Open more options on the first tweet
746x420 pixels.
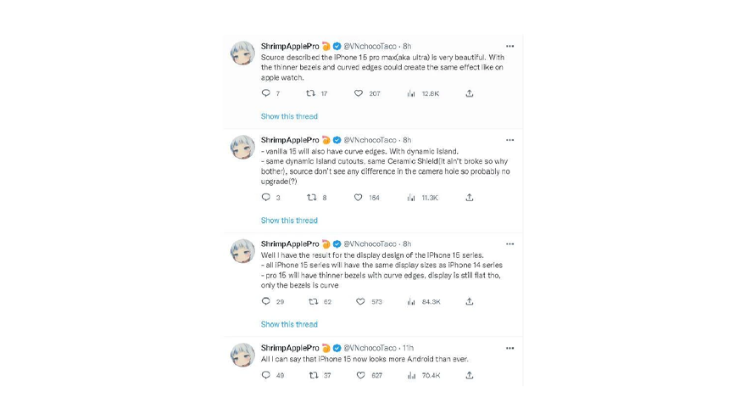(x=509, y=46)
